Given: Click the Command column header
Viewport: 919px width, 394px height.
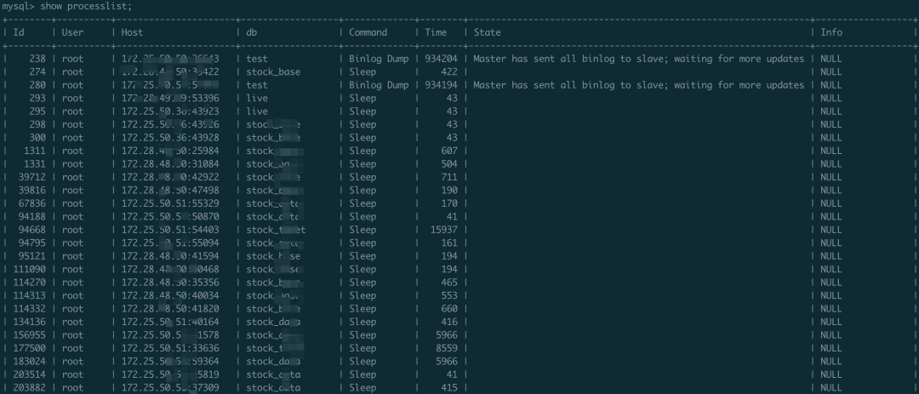Looking at the screenshot, I should point(368,32).
